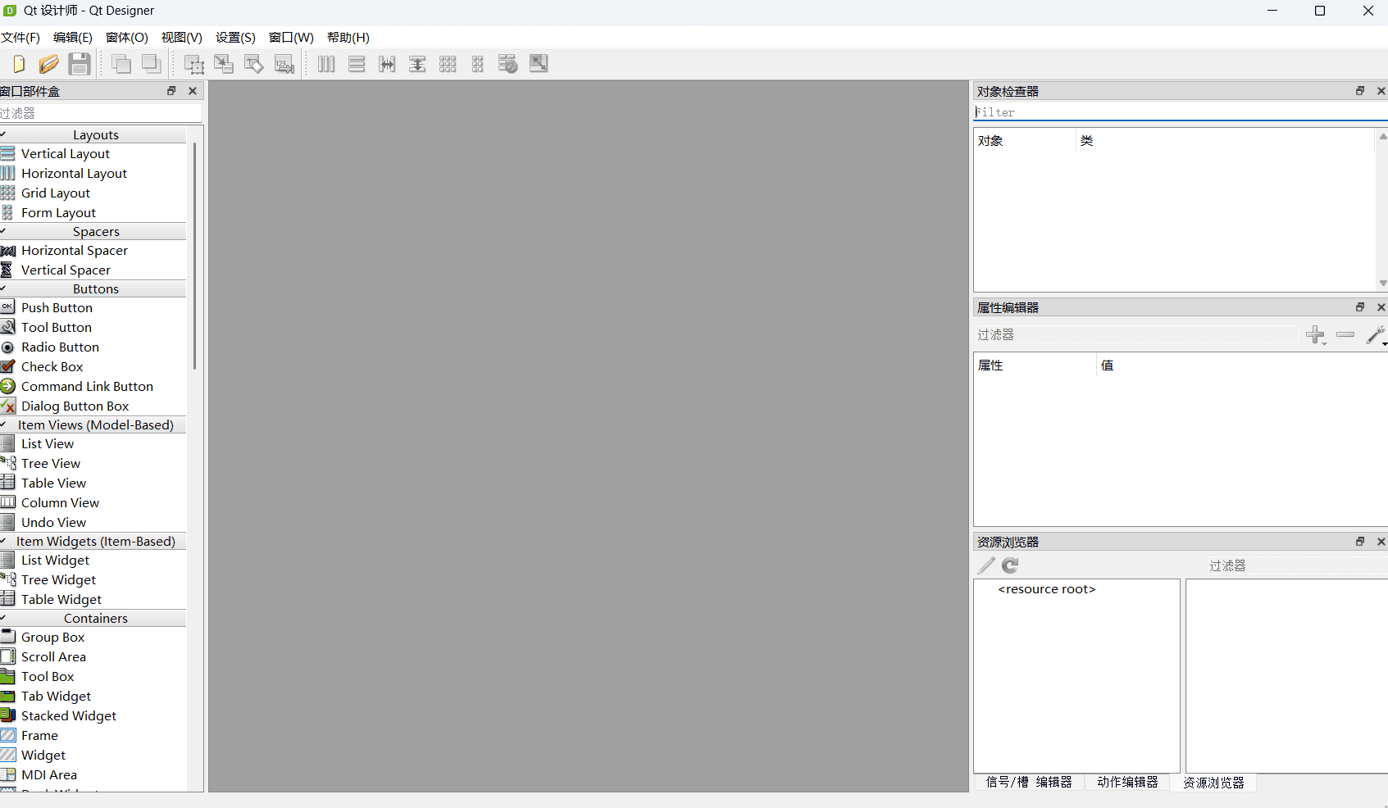This screenshot has width=1388, height=808.
Task: Click the remove dynamic property minus icon
Action: (x=1345, y=334)
